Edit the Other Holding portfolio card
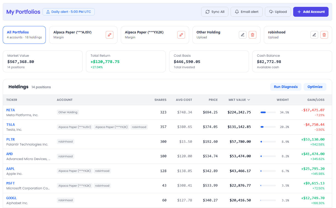This screenshot has height=208, width=336. tap(243, 35)
